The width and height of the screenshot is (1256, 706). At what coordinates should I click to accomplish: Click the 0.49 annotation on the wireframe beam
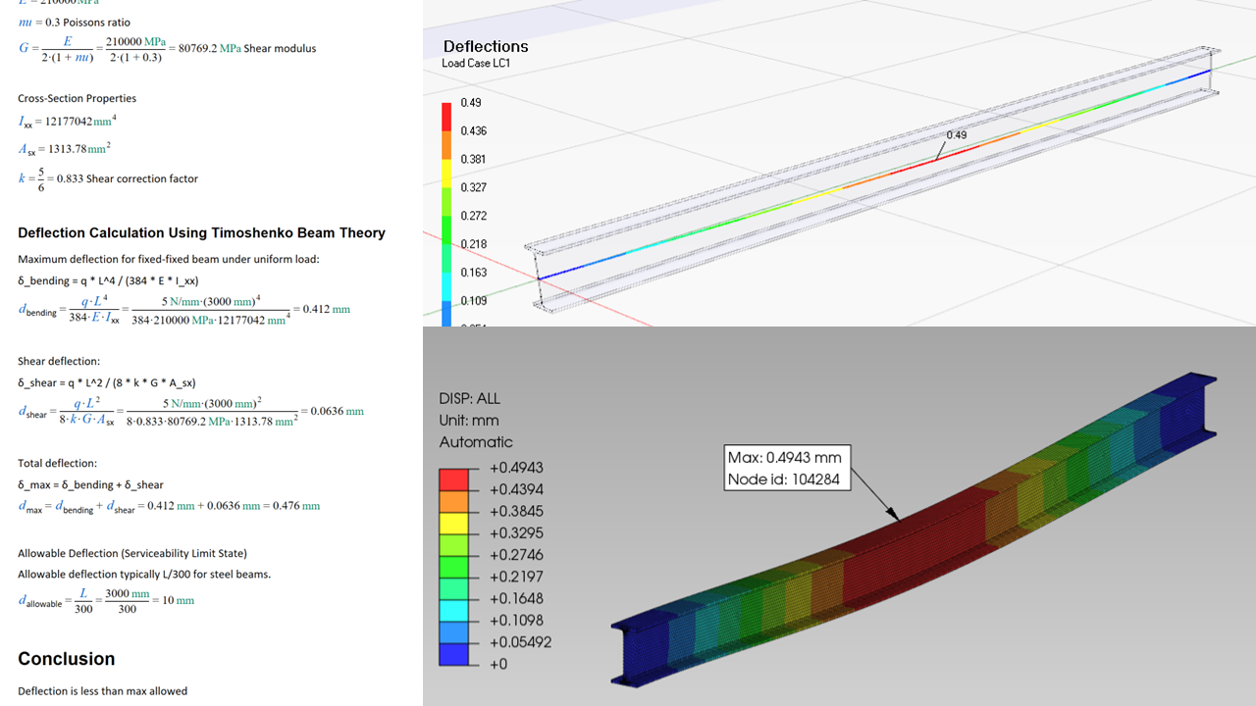[x=956, y=135]
